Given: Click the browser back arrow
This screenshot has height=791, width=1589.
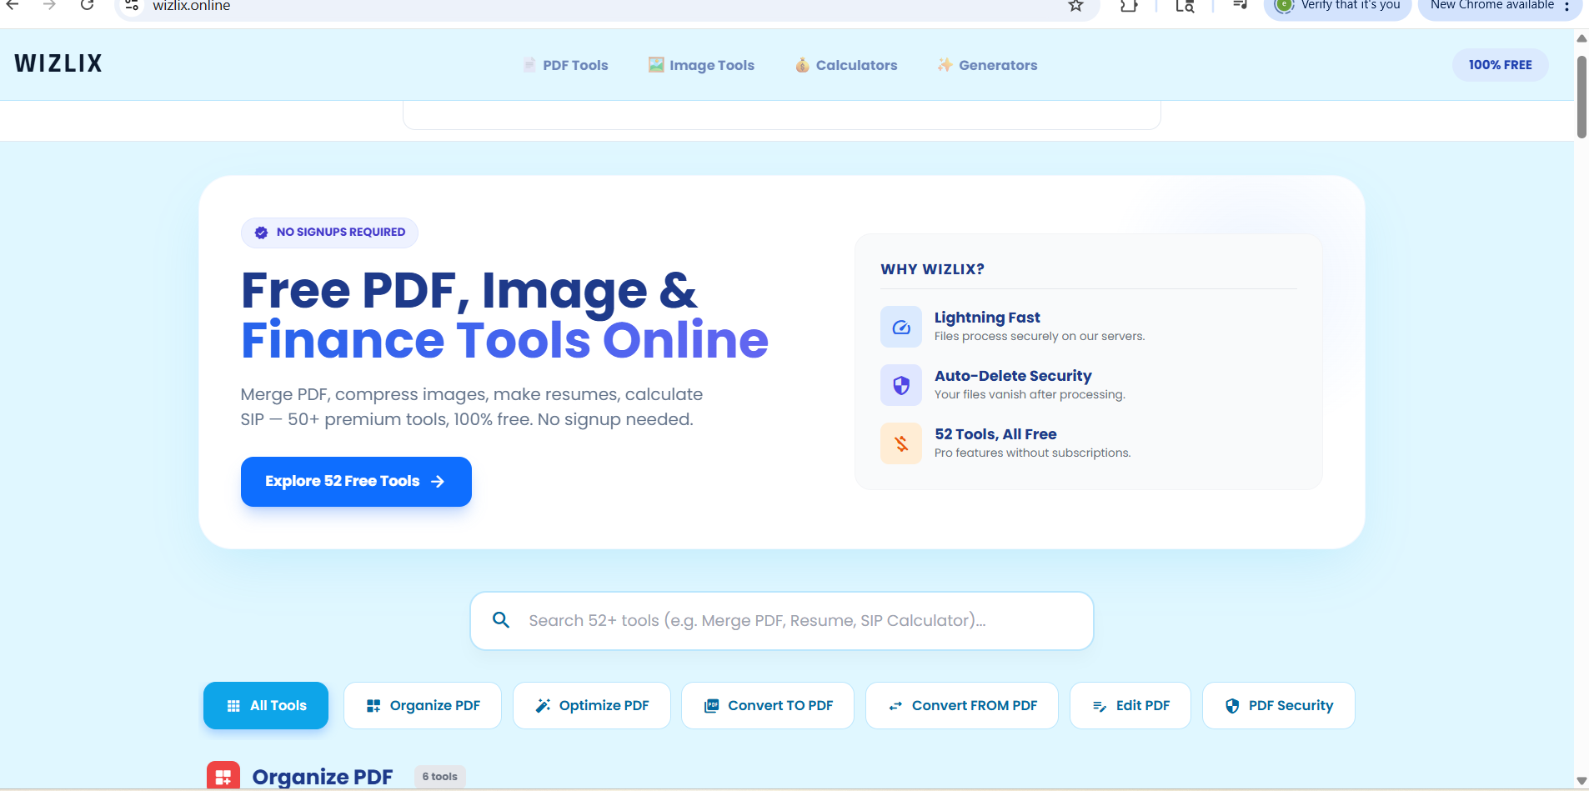Looking at the screenshot, I should point(13,5).
